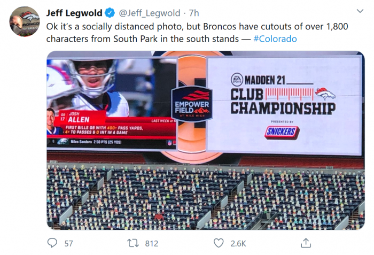
Task: Click the Empower Field logo in the photo
Action: (x=192, y=104)
